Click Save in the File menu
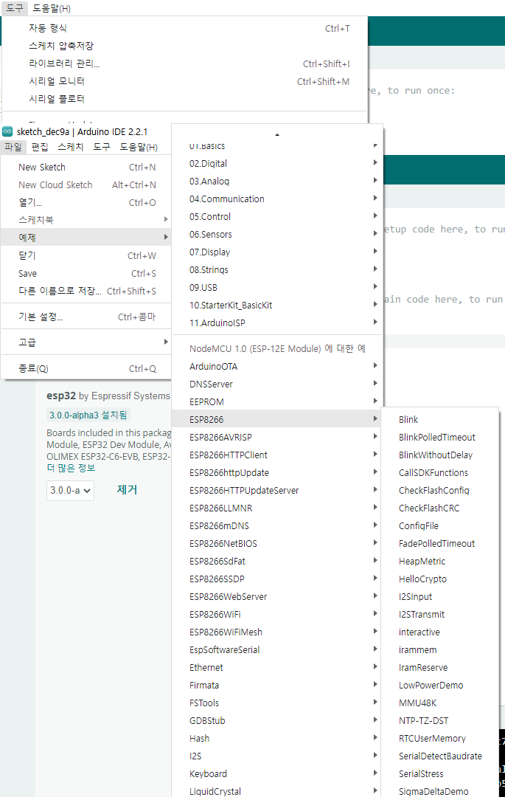The image size is (505, 797). pyautogui.click(x=86, y=274)
